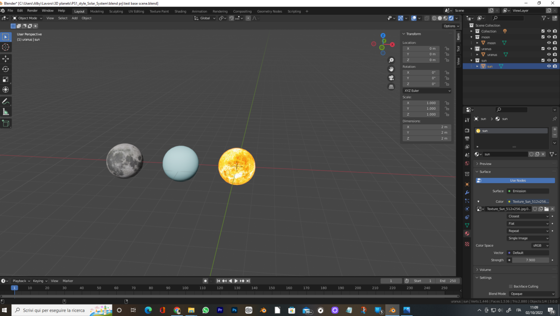Open image file folder icon for sun texture
Image resolution: width=560 pixels, height=316 pixels.
tap(546, 209)
